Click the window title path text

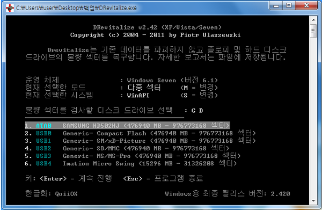click(x=76, y=8)
